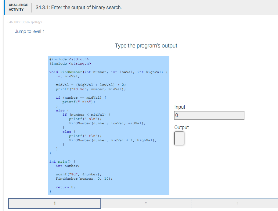Switch to level 2 progress tab
The image size is (278, 211).
tap(146, 203)
